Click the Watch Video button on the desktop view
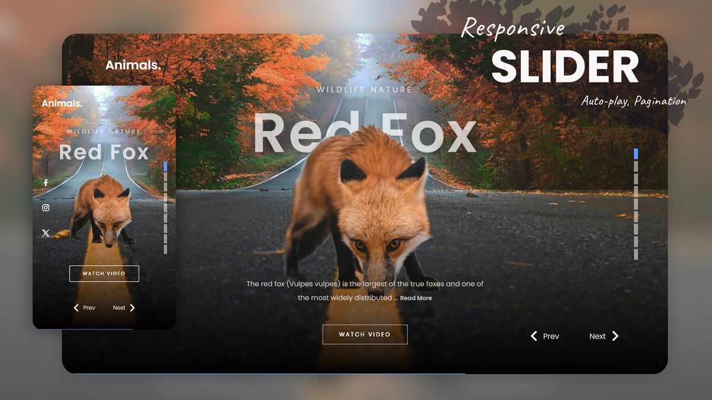This screenshot has height=400, width=712. coord(365,334)
